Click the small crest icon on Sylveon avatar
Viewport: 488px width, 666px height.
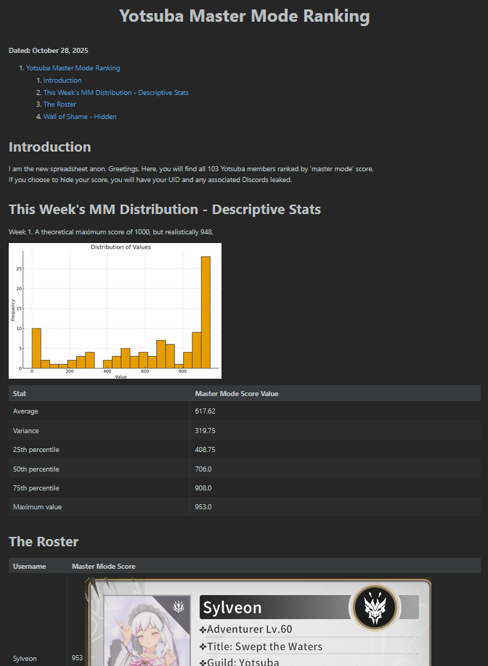coord(179,607)
